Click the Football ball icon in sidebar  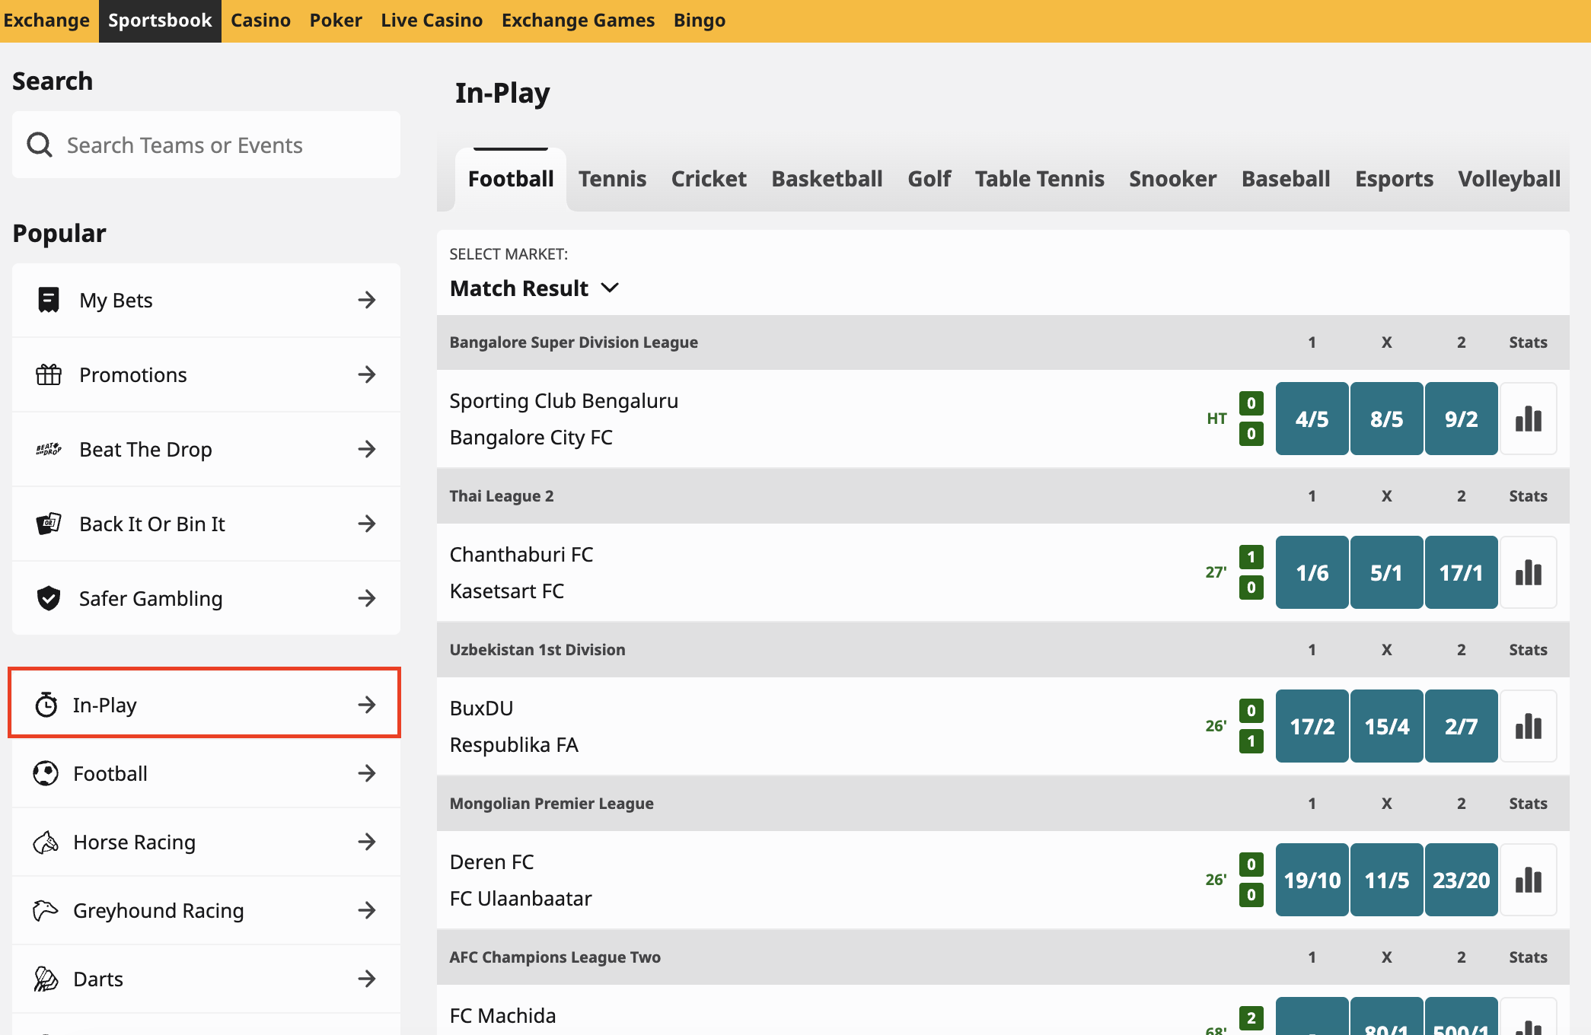(46, 773)
